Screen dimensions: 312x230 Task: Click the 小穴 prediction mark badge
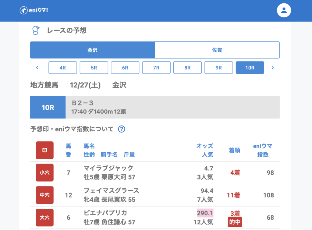coord(44,173)
